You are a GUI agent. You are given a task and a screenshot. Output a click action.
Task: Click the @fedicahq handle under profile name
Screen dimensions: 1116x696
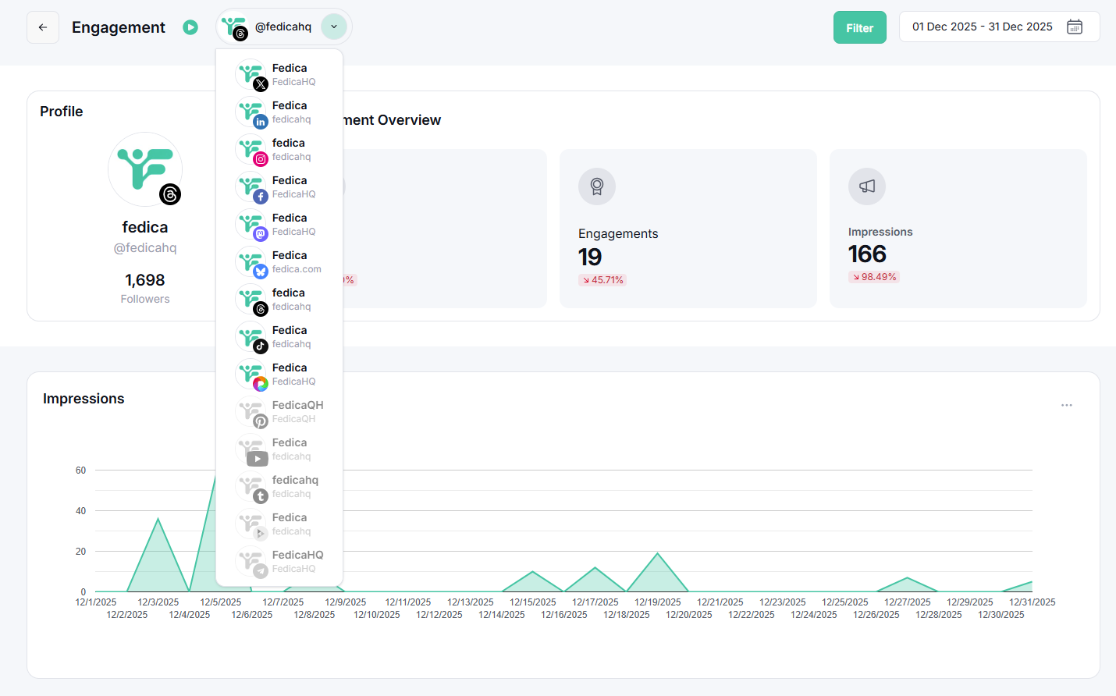tap(145, 248)
